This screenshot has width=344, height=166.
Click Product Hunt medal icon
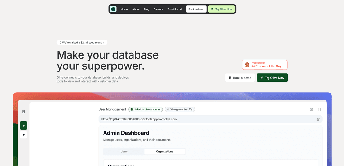pyautogui.click(x=247, y=65)
